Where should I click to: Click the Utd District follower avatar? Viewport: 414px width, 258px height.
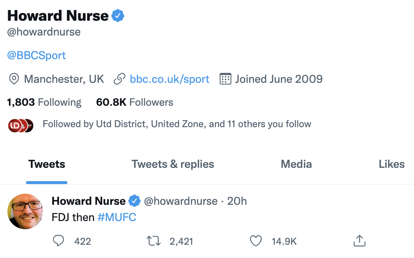coord(14,125)
